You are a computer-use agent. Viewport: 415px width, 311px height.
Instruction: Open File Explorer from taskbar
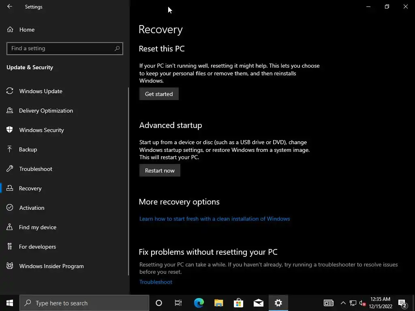pyautogui.click(x=218, y=303)
